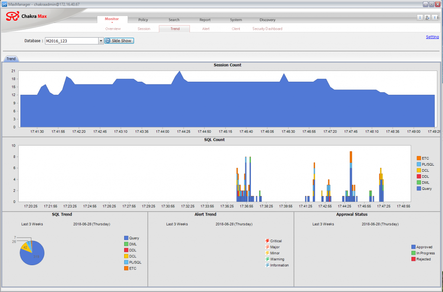443x292 pixels.
Task: Select the Trend sub-tab under Monitor
Action: [174, 29]
